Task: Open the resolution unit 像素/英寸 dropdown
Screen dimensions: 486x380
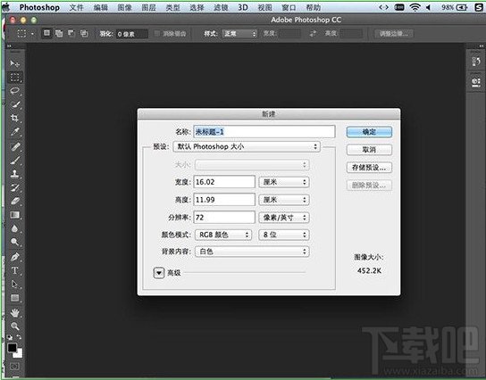Action: tap(284, 218)
